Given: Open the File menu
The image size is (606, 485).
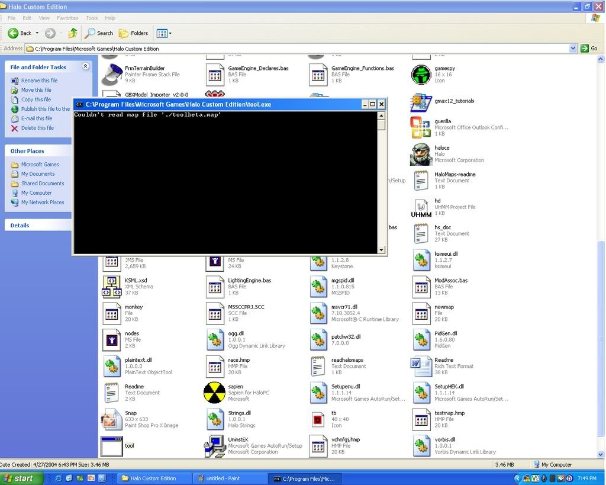Looking at the screenshot, I should [12, 18].
